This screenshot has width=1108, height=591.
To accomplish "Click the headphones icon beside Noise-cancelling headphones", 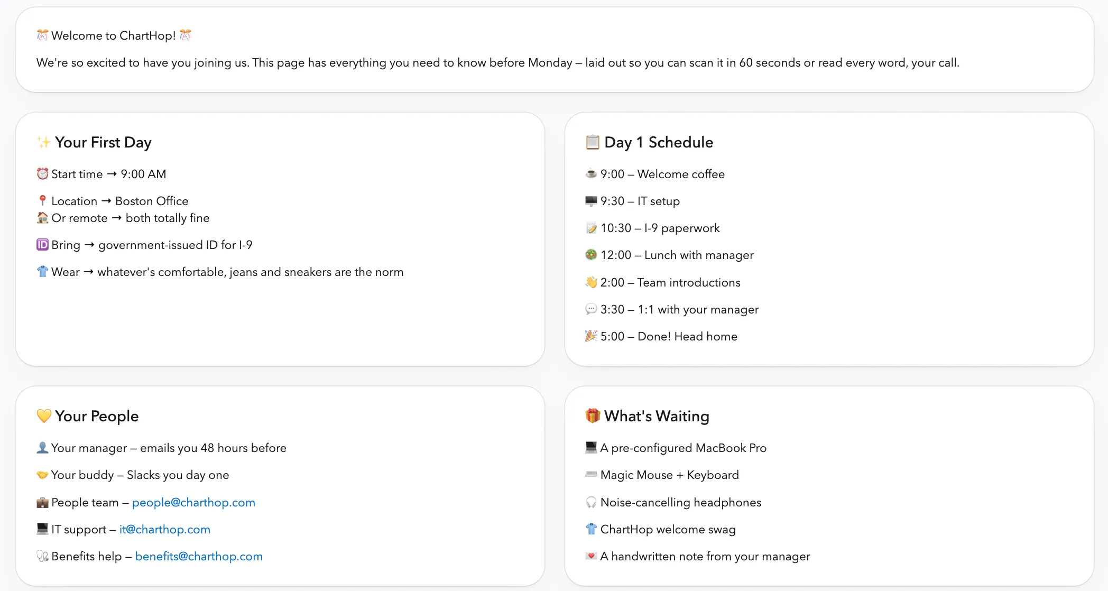I will (x=591, y=502).
